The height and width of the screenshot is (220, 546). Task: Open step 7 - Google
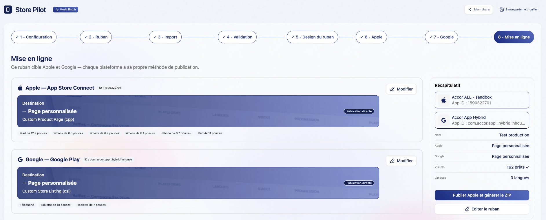(x=441, y=37)
